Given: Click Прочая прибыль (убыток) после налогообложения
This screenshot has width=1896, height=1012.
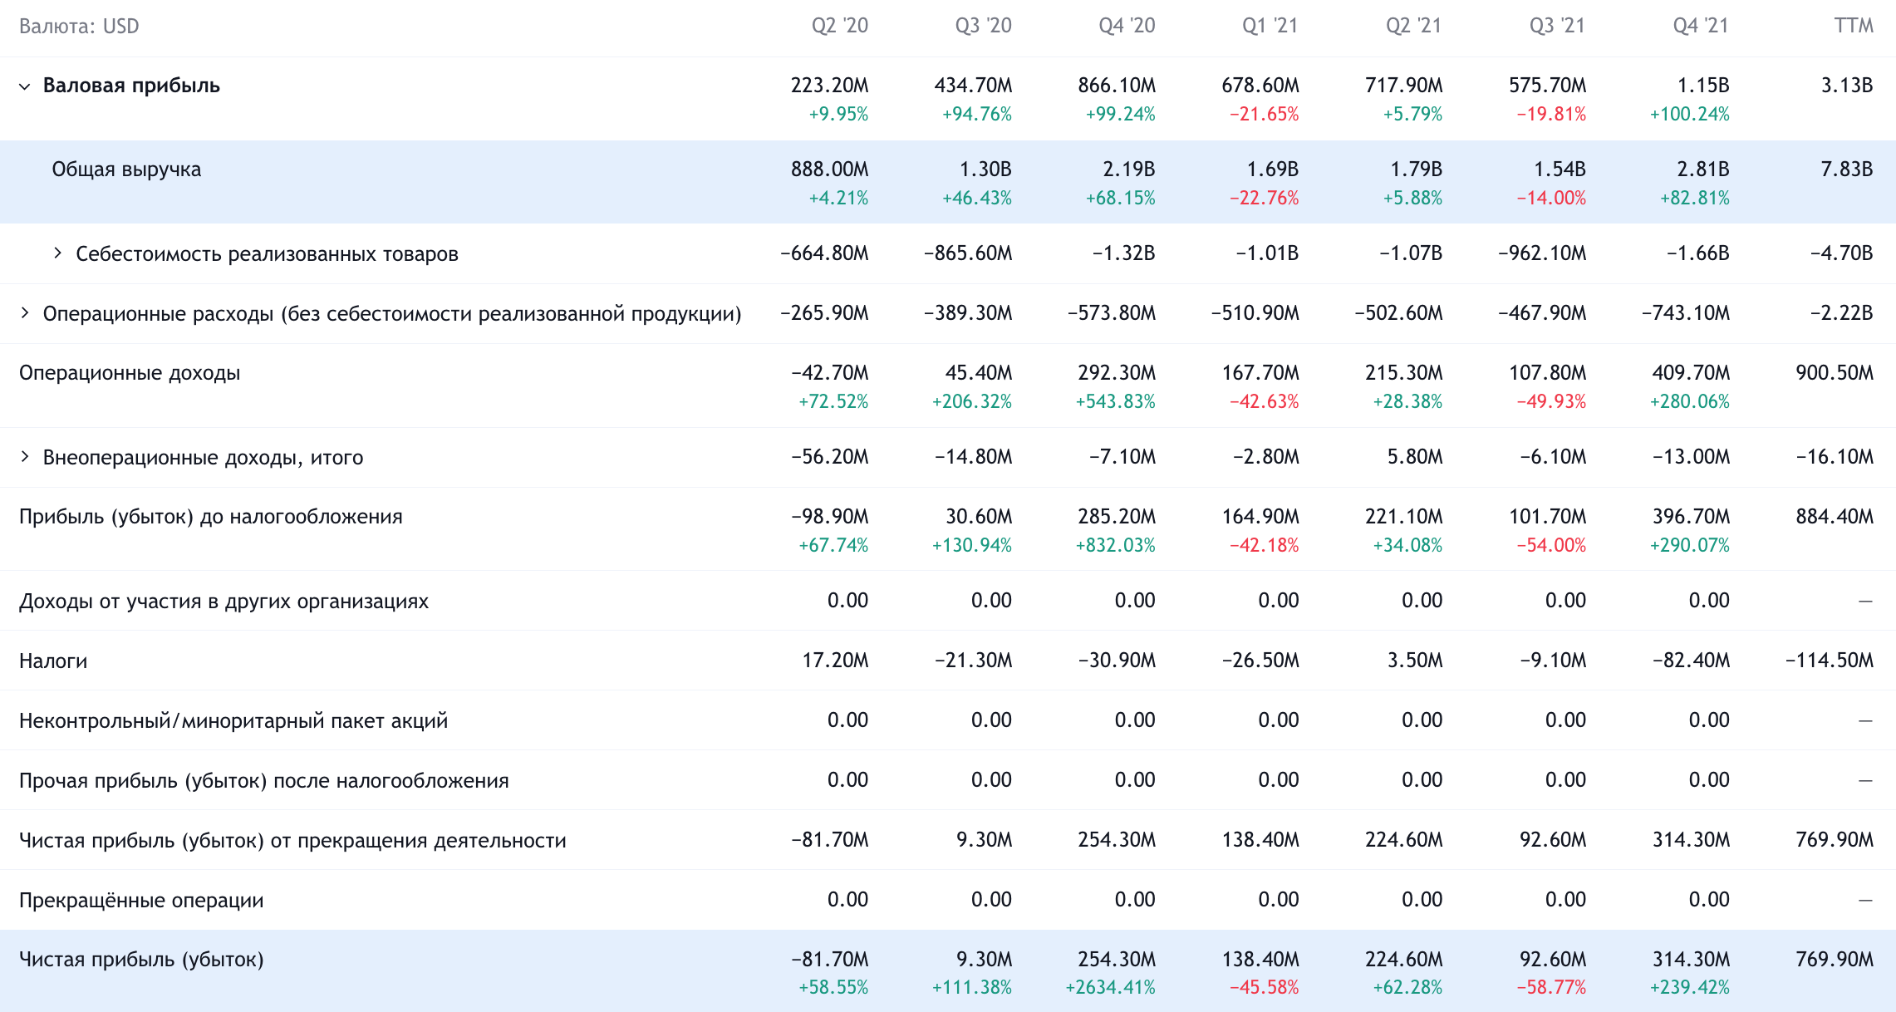Looking at the screenshot, I should 264,781.
